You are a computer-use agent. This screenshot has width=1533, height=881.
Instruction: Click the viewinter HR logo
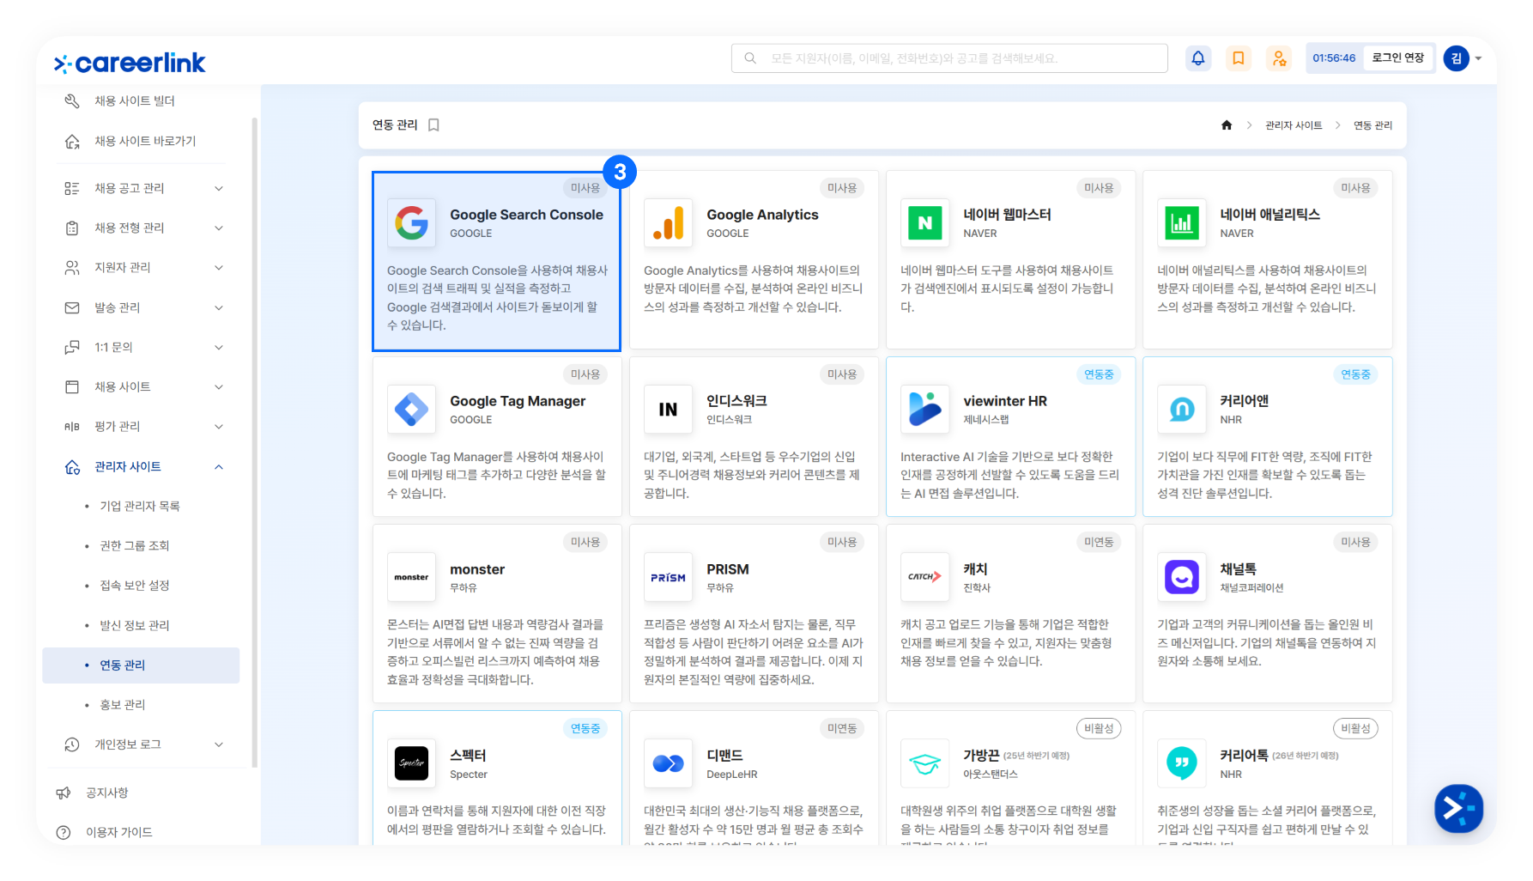(x=924, y=410)
